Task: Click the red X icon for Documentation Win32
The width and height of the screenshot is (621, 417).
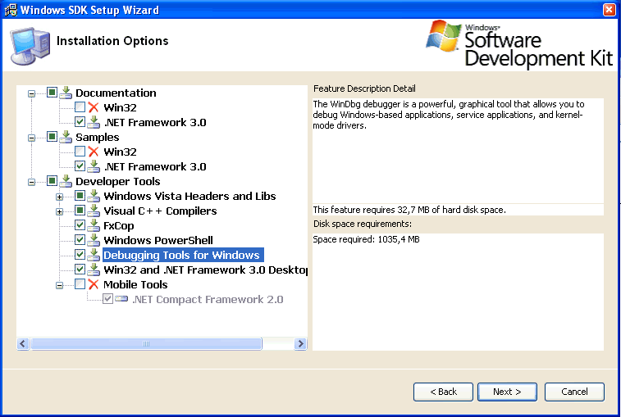Action: click(94, 107)
